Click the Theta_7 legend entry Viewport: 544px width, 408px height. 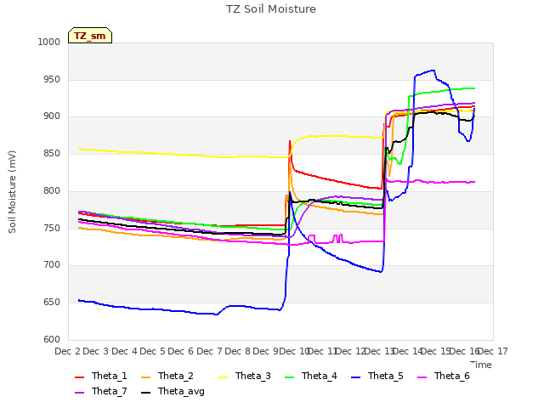coord(101,391)
